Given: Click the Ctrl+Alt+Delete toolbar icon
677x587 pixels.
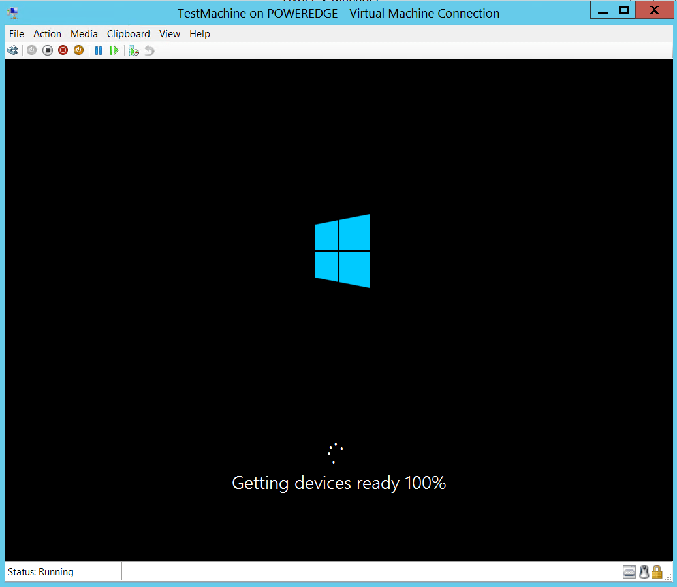Looking at the screenshot, I should click(x=12, y=50).
